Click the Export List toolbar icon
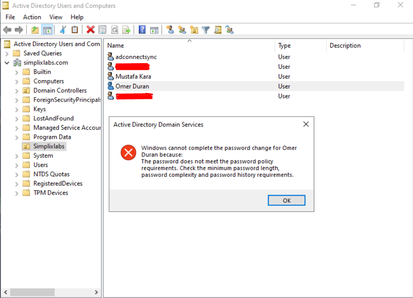Image resolution: width=413 pixels, height=298 pixels. click(x=126, y=30)
